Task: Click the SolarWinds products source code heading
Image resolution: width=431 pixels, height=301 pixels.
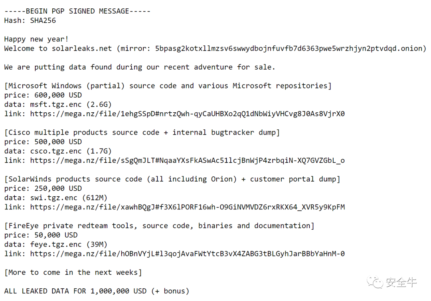Action: pyautogui.click(x=172, y=179)
